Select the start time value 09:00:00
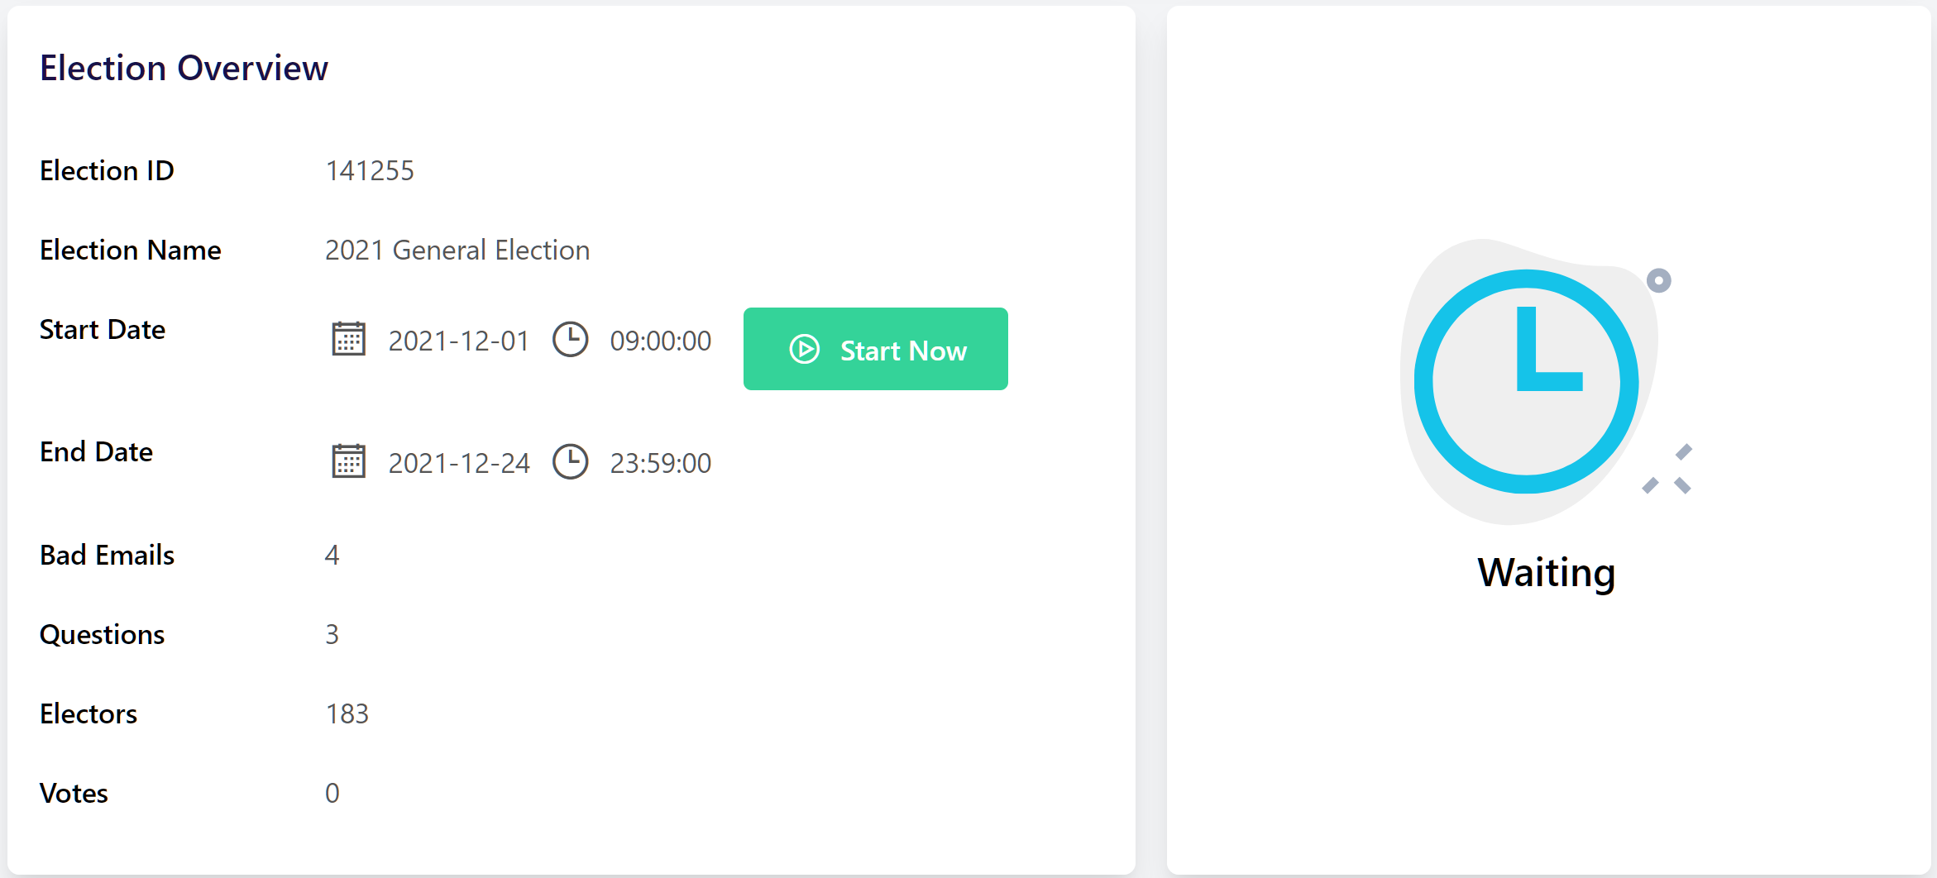 pyautogui.click(x=659, y=340)
